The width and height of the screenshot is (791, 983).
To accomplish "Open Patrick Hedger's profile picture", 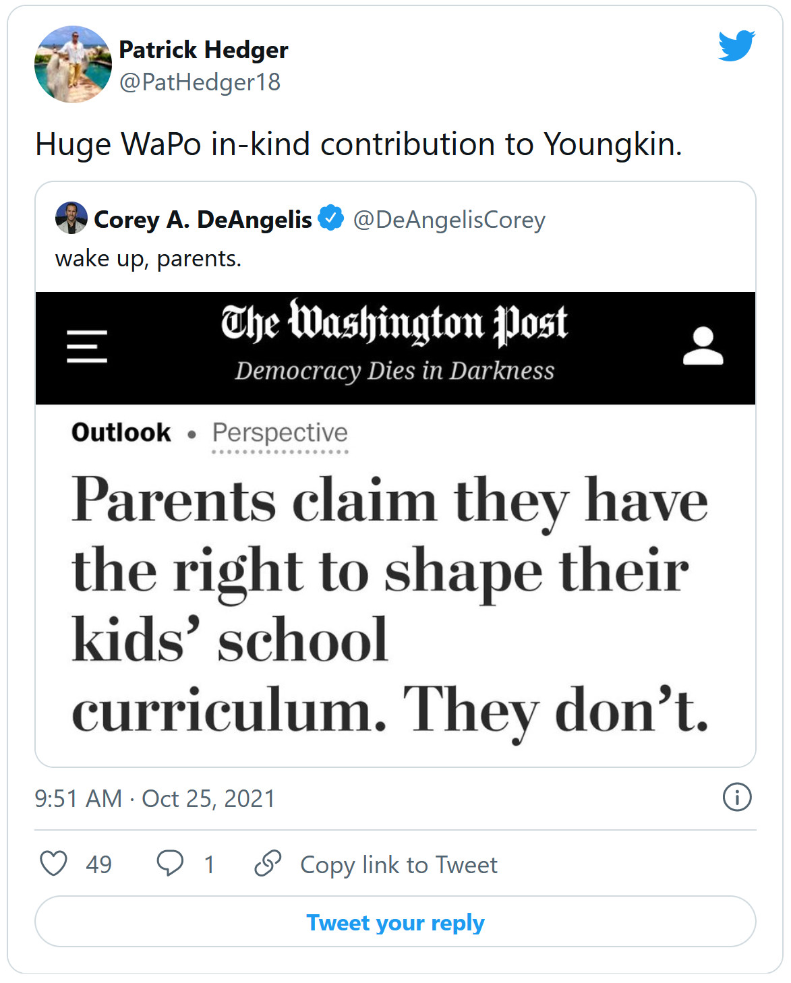I will tap(73, 65).
